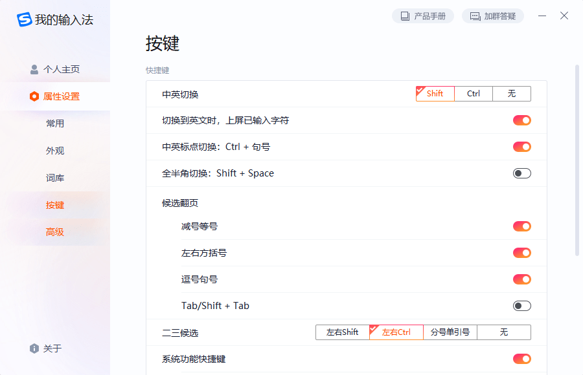Select Ctrl for 中英切换

pyautogui.click(x=473, y=93)
